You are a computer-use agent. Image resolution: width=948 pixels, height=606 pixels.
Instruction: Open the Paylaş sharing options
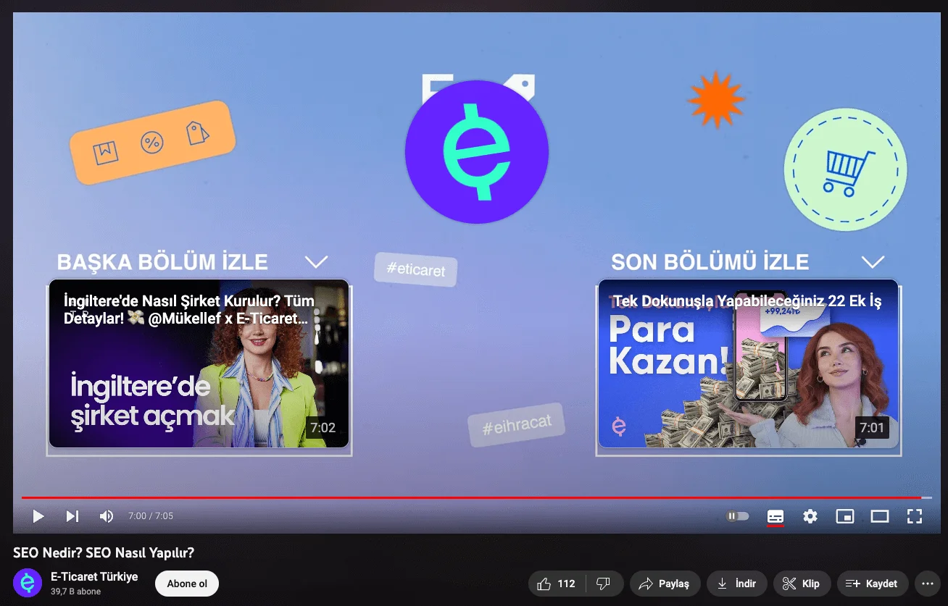[x=664, y=584]
